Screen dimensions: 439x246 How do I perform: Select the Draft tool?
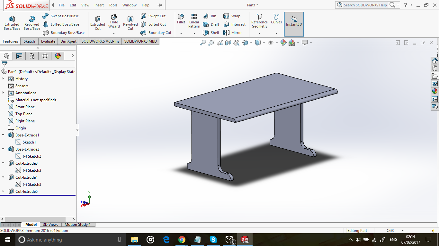[211, 24]
